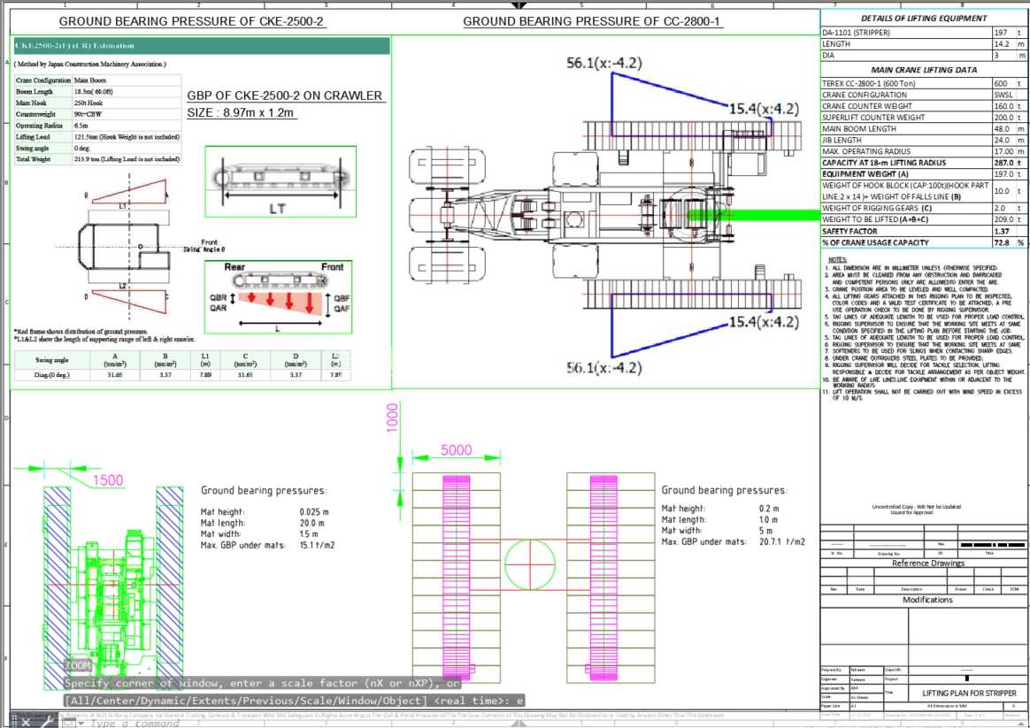Screen dimensions: 1030x728
Task: Open command line customize wrench menu
Action: point(47,722)
